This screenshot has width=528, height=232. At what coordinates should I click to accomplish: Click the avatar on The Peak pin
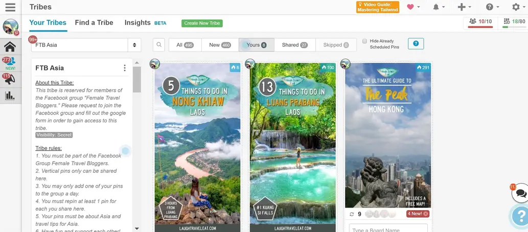tap(345, 64)
